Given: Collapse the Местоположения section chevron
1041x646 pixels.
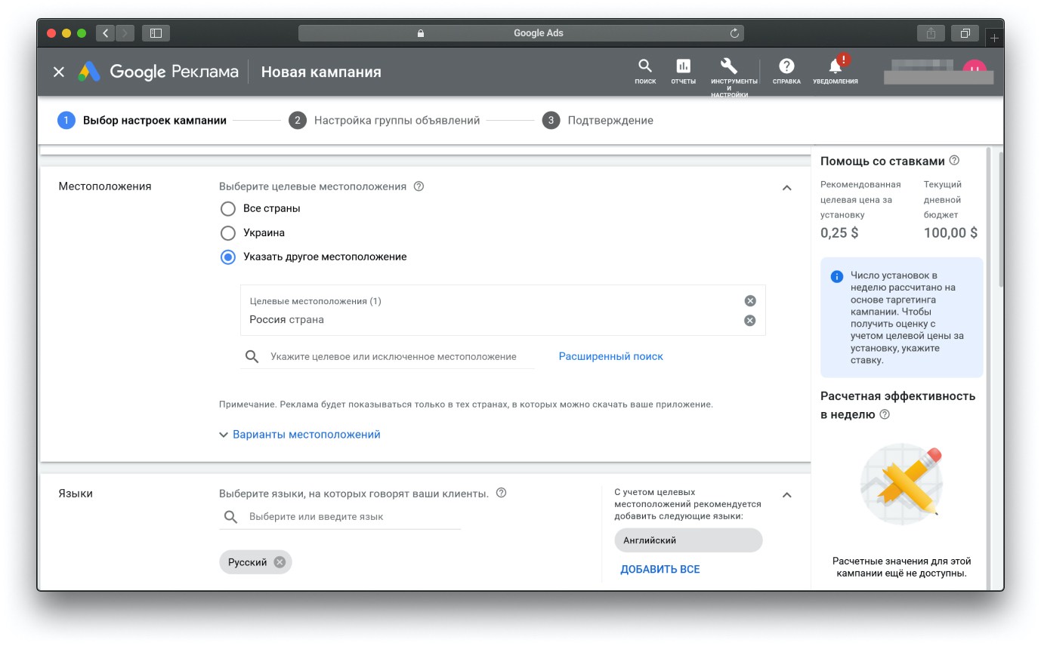Looking at the screenshot, I should point(786,188).
